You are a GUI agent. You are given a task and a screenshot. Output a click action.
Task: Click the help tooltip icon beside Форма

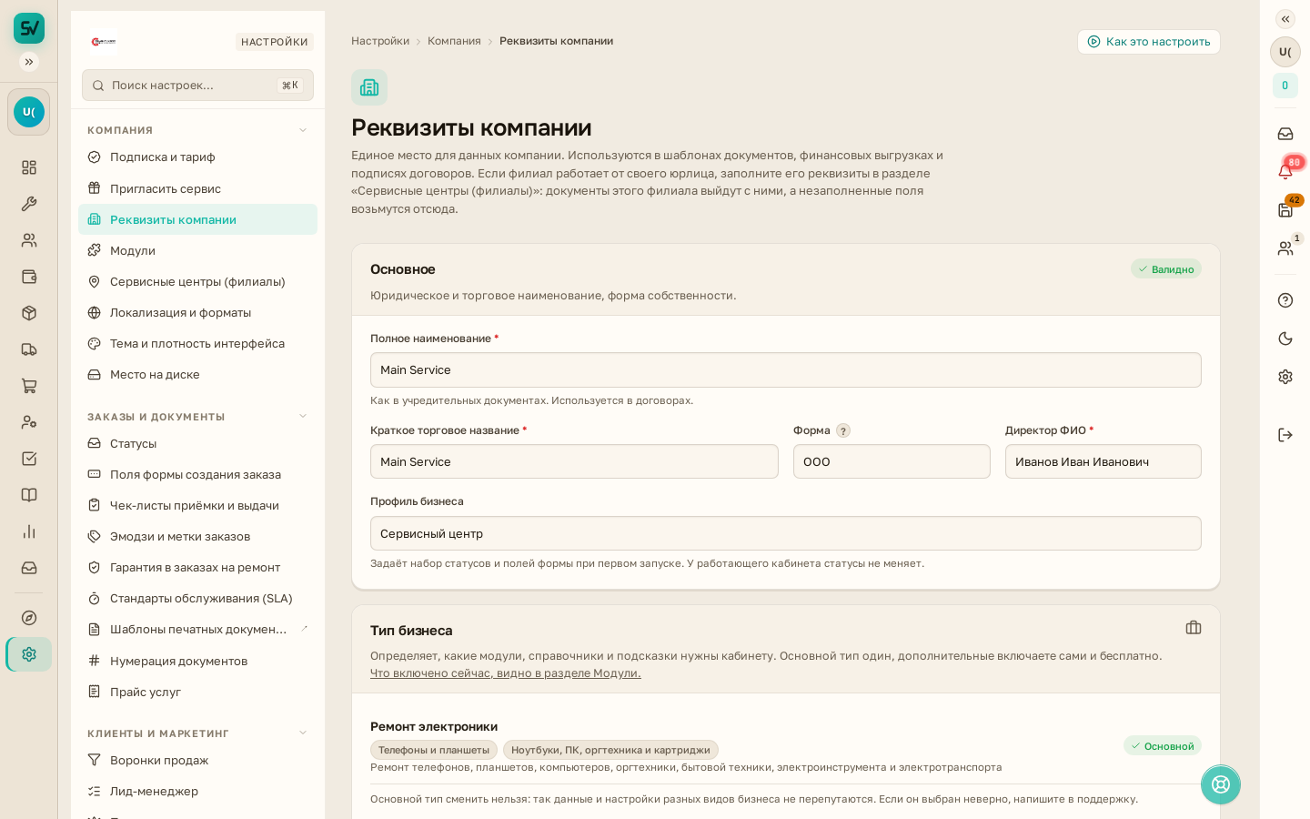843,430
